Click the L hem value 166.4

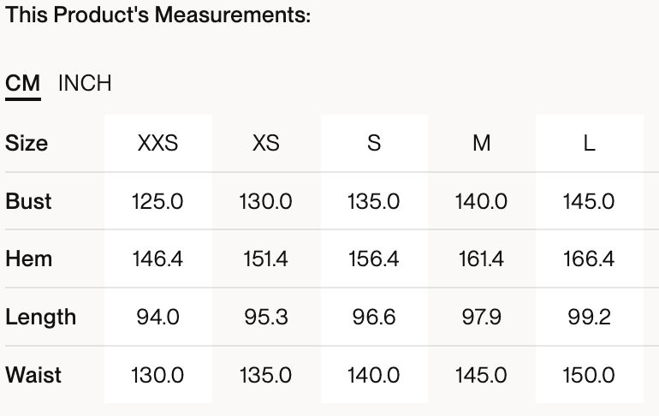589,259
